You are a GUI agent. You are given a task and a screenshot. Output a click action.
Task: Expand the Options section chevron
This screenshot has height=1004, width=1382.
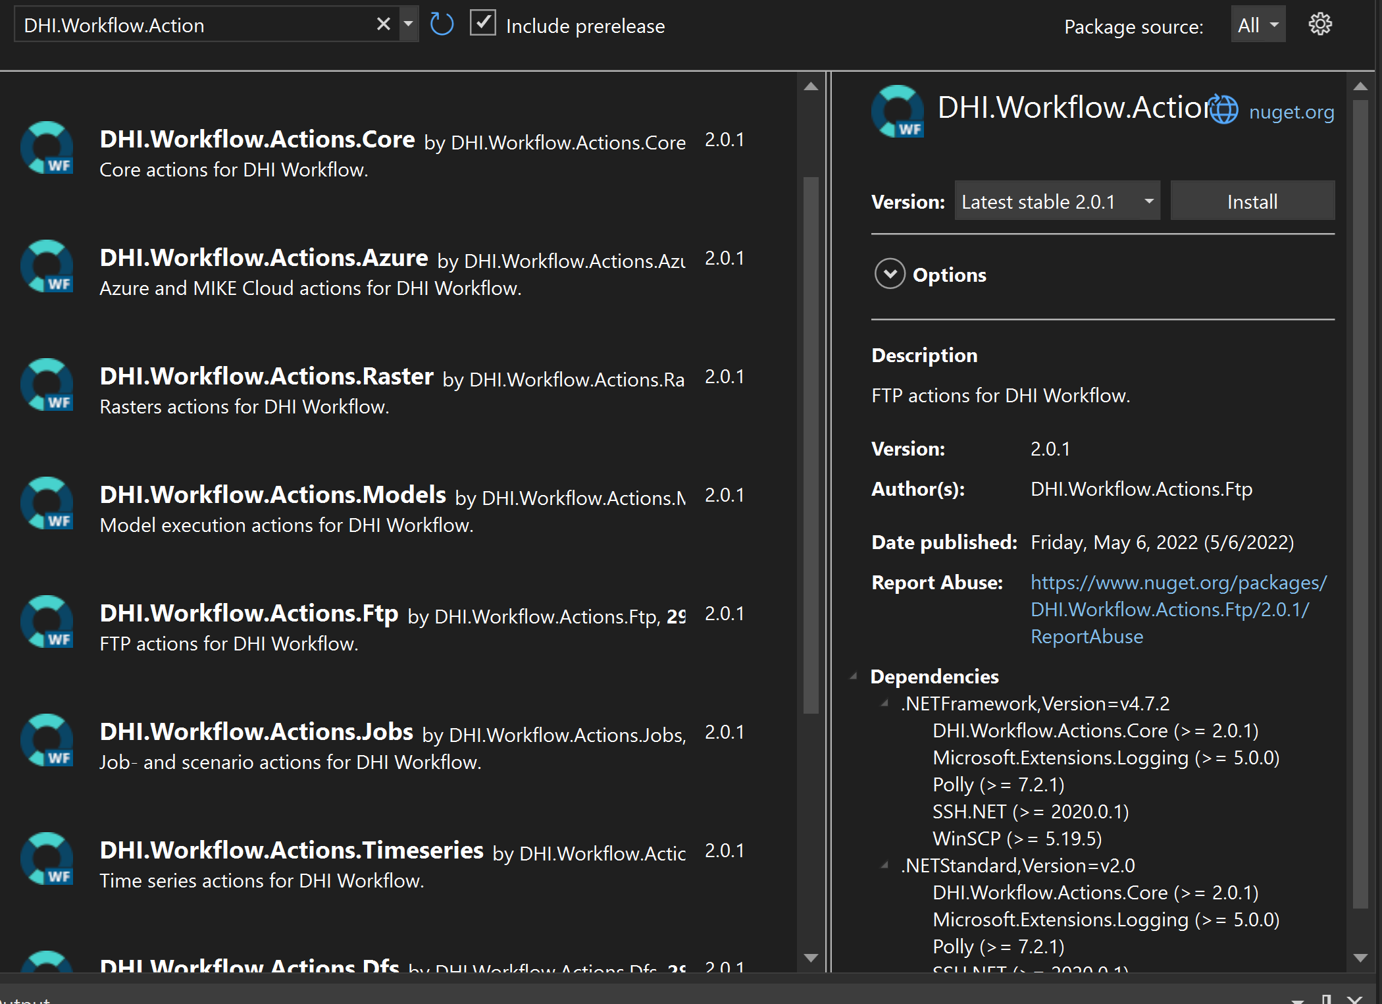tap(890, 274)
